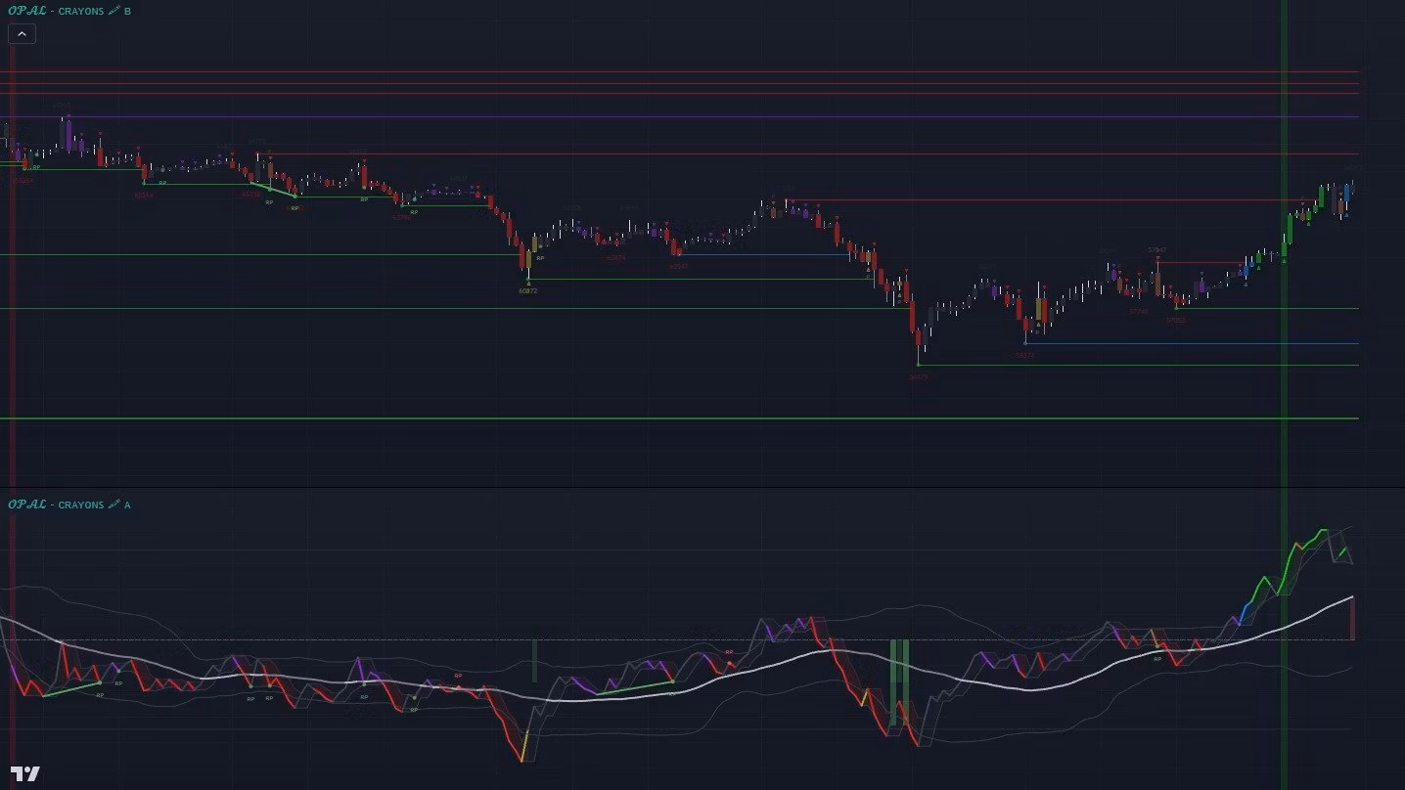Select the thick bright green bottom support line
This screenshot has width=1405, height=790.
click(685, 418)
